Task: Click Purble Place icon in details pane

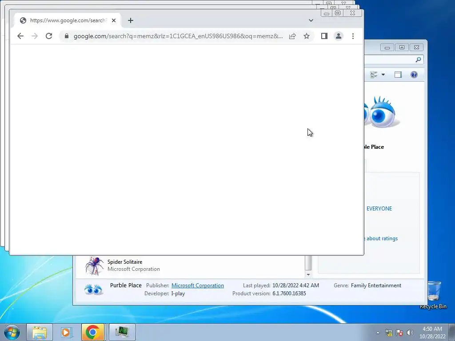Action: (93, 289)
